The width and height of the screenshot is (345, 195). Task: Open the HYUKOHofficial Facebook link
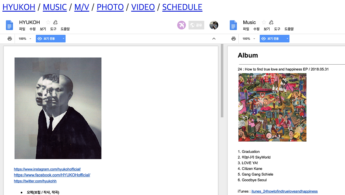[52, 175]
